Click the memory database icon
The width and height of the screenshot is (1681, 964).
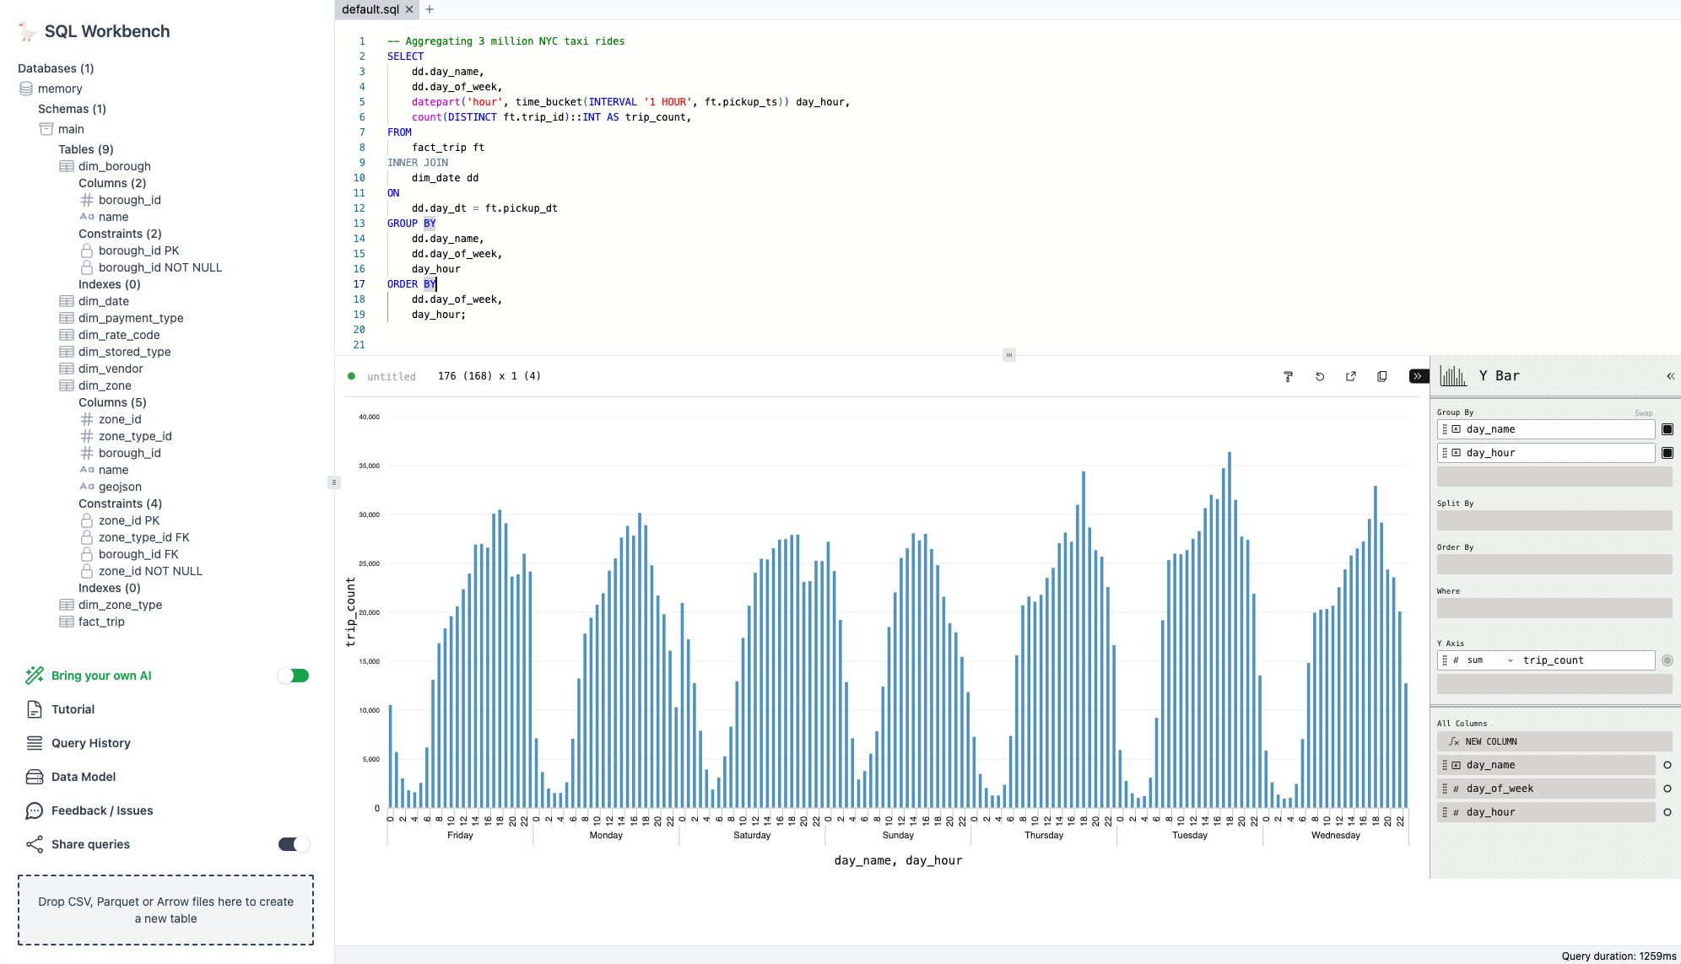tap(26, 89)
